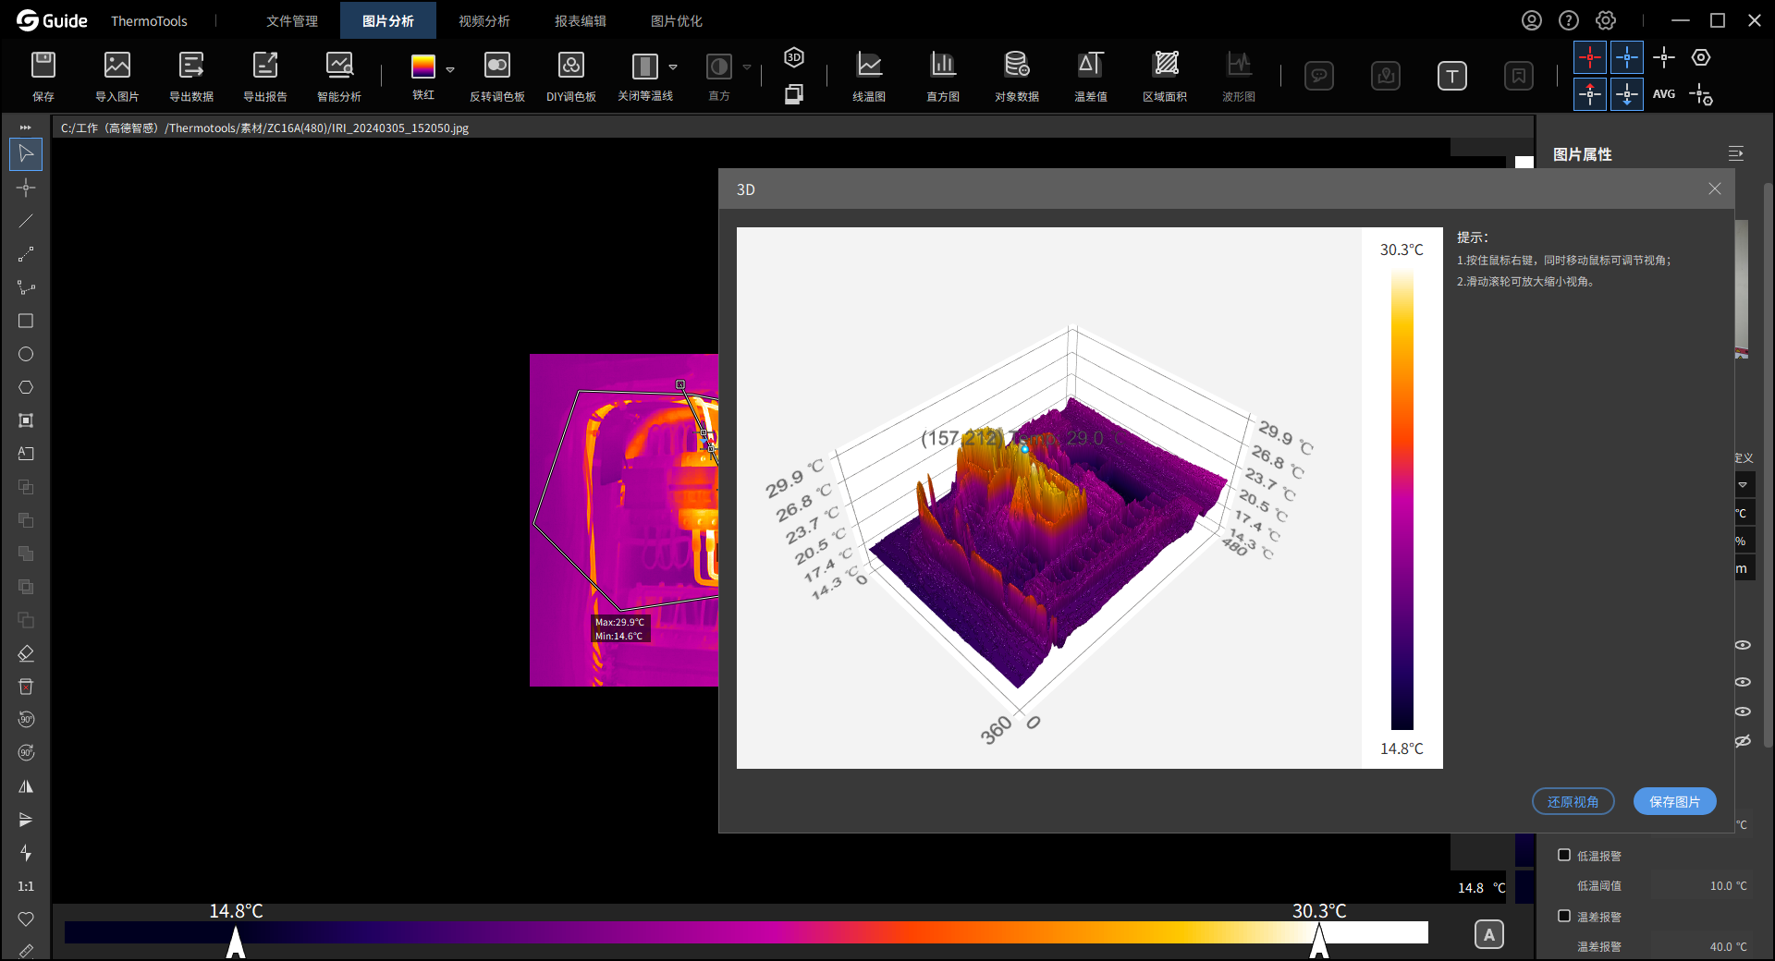Switch to the 视频分析 tab

pyautogui.click(x=484, y=20)
